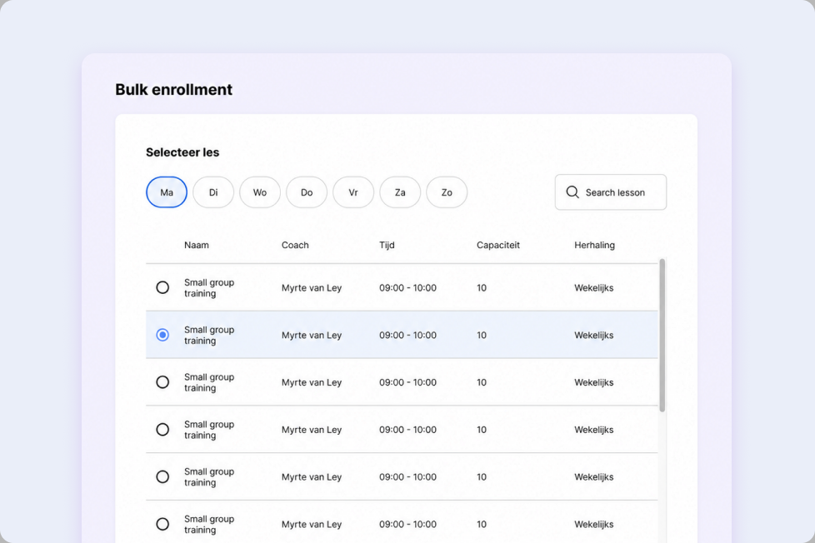This screenshot has height=543, width=815.
Task: Click the Coach column header
Action: click(295, 245)
